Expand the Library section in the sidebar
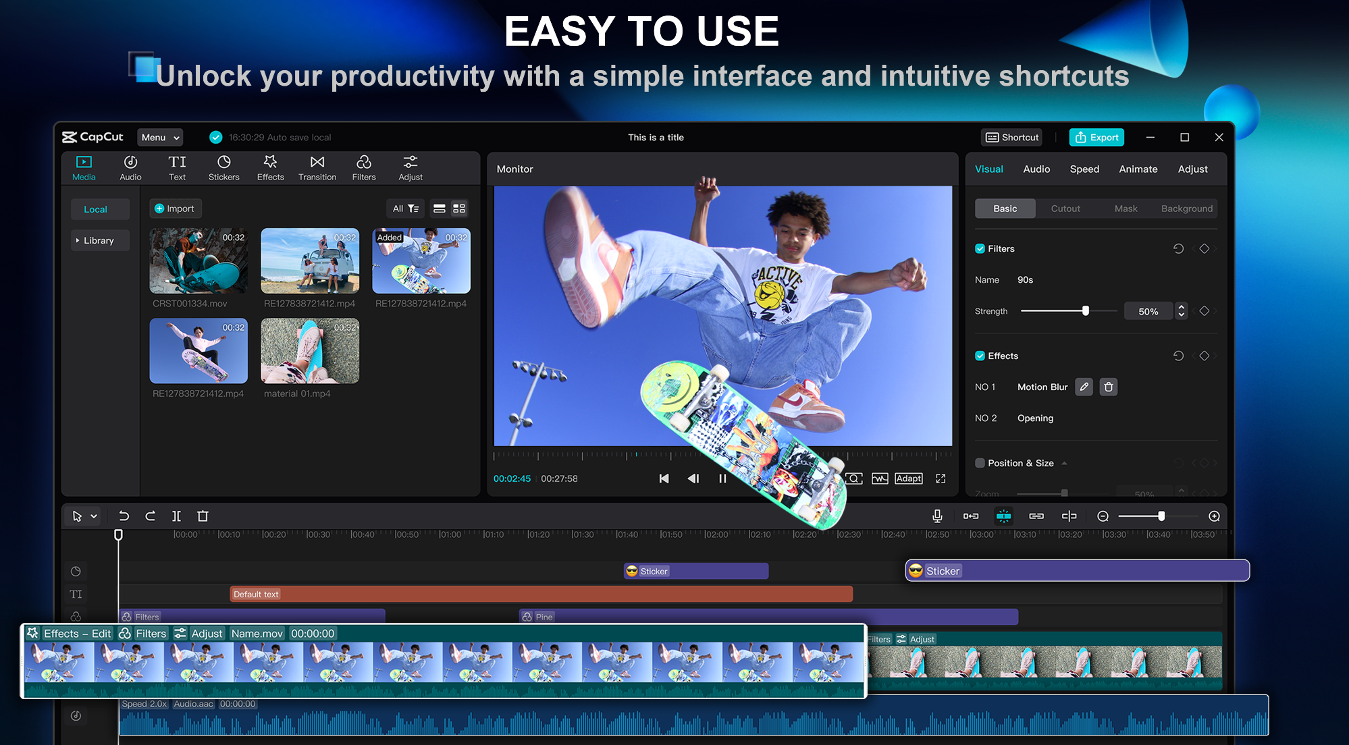The height and width of the screenshot is (745, 1349). pyautogui.click(x=99, y=240)
